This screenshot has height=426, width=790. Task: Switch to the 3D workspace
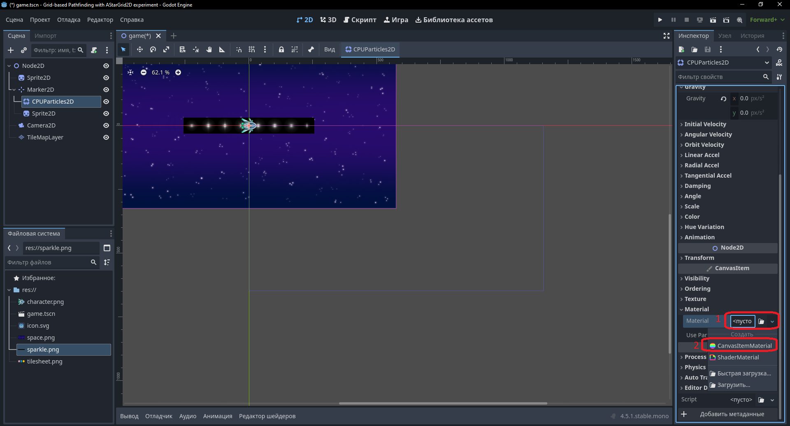[x=328, y=20]
